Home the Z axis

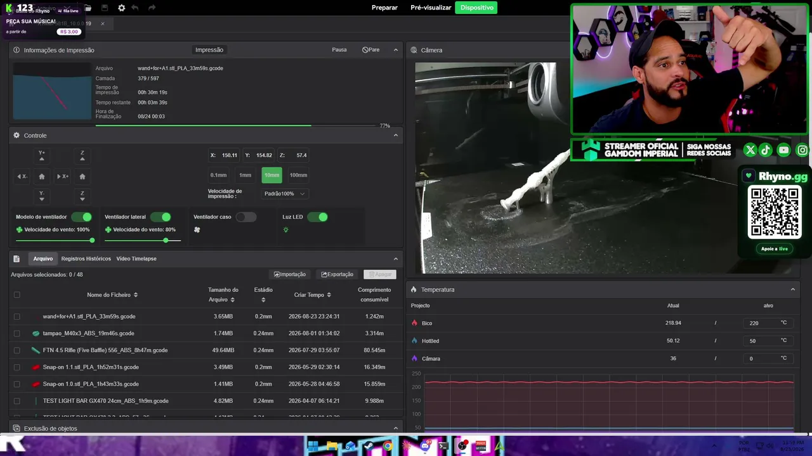(x=82, y=176)
